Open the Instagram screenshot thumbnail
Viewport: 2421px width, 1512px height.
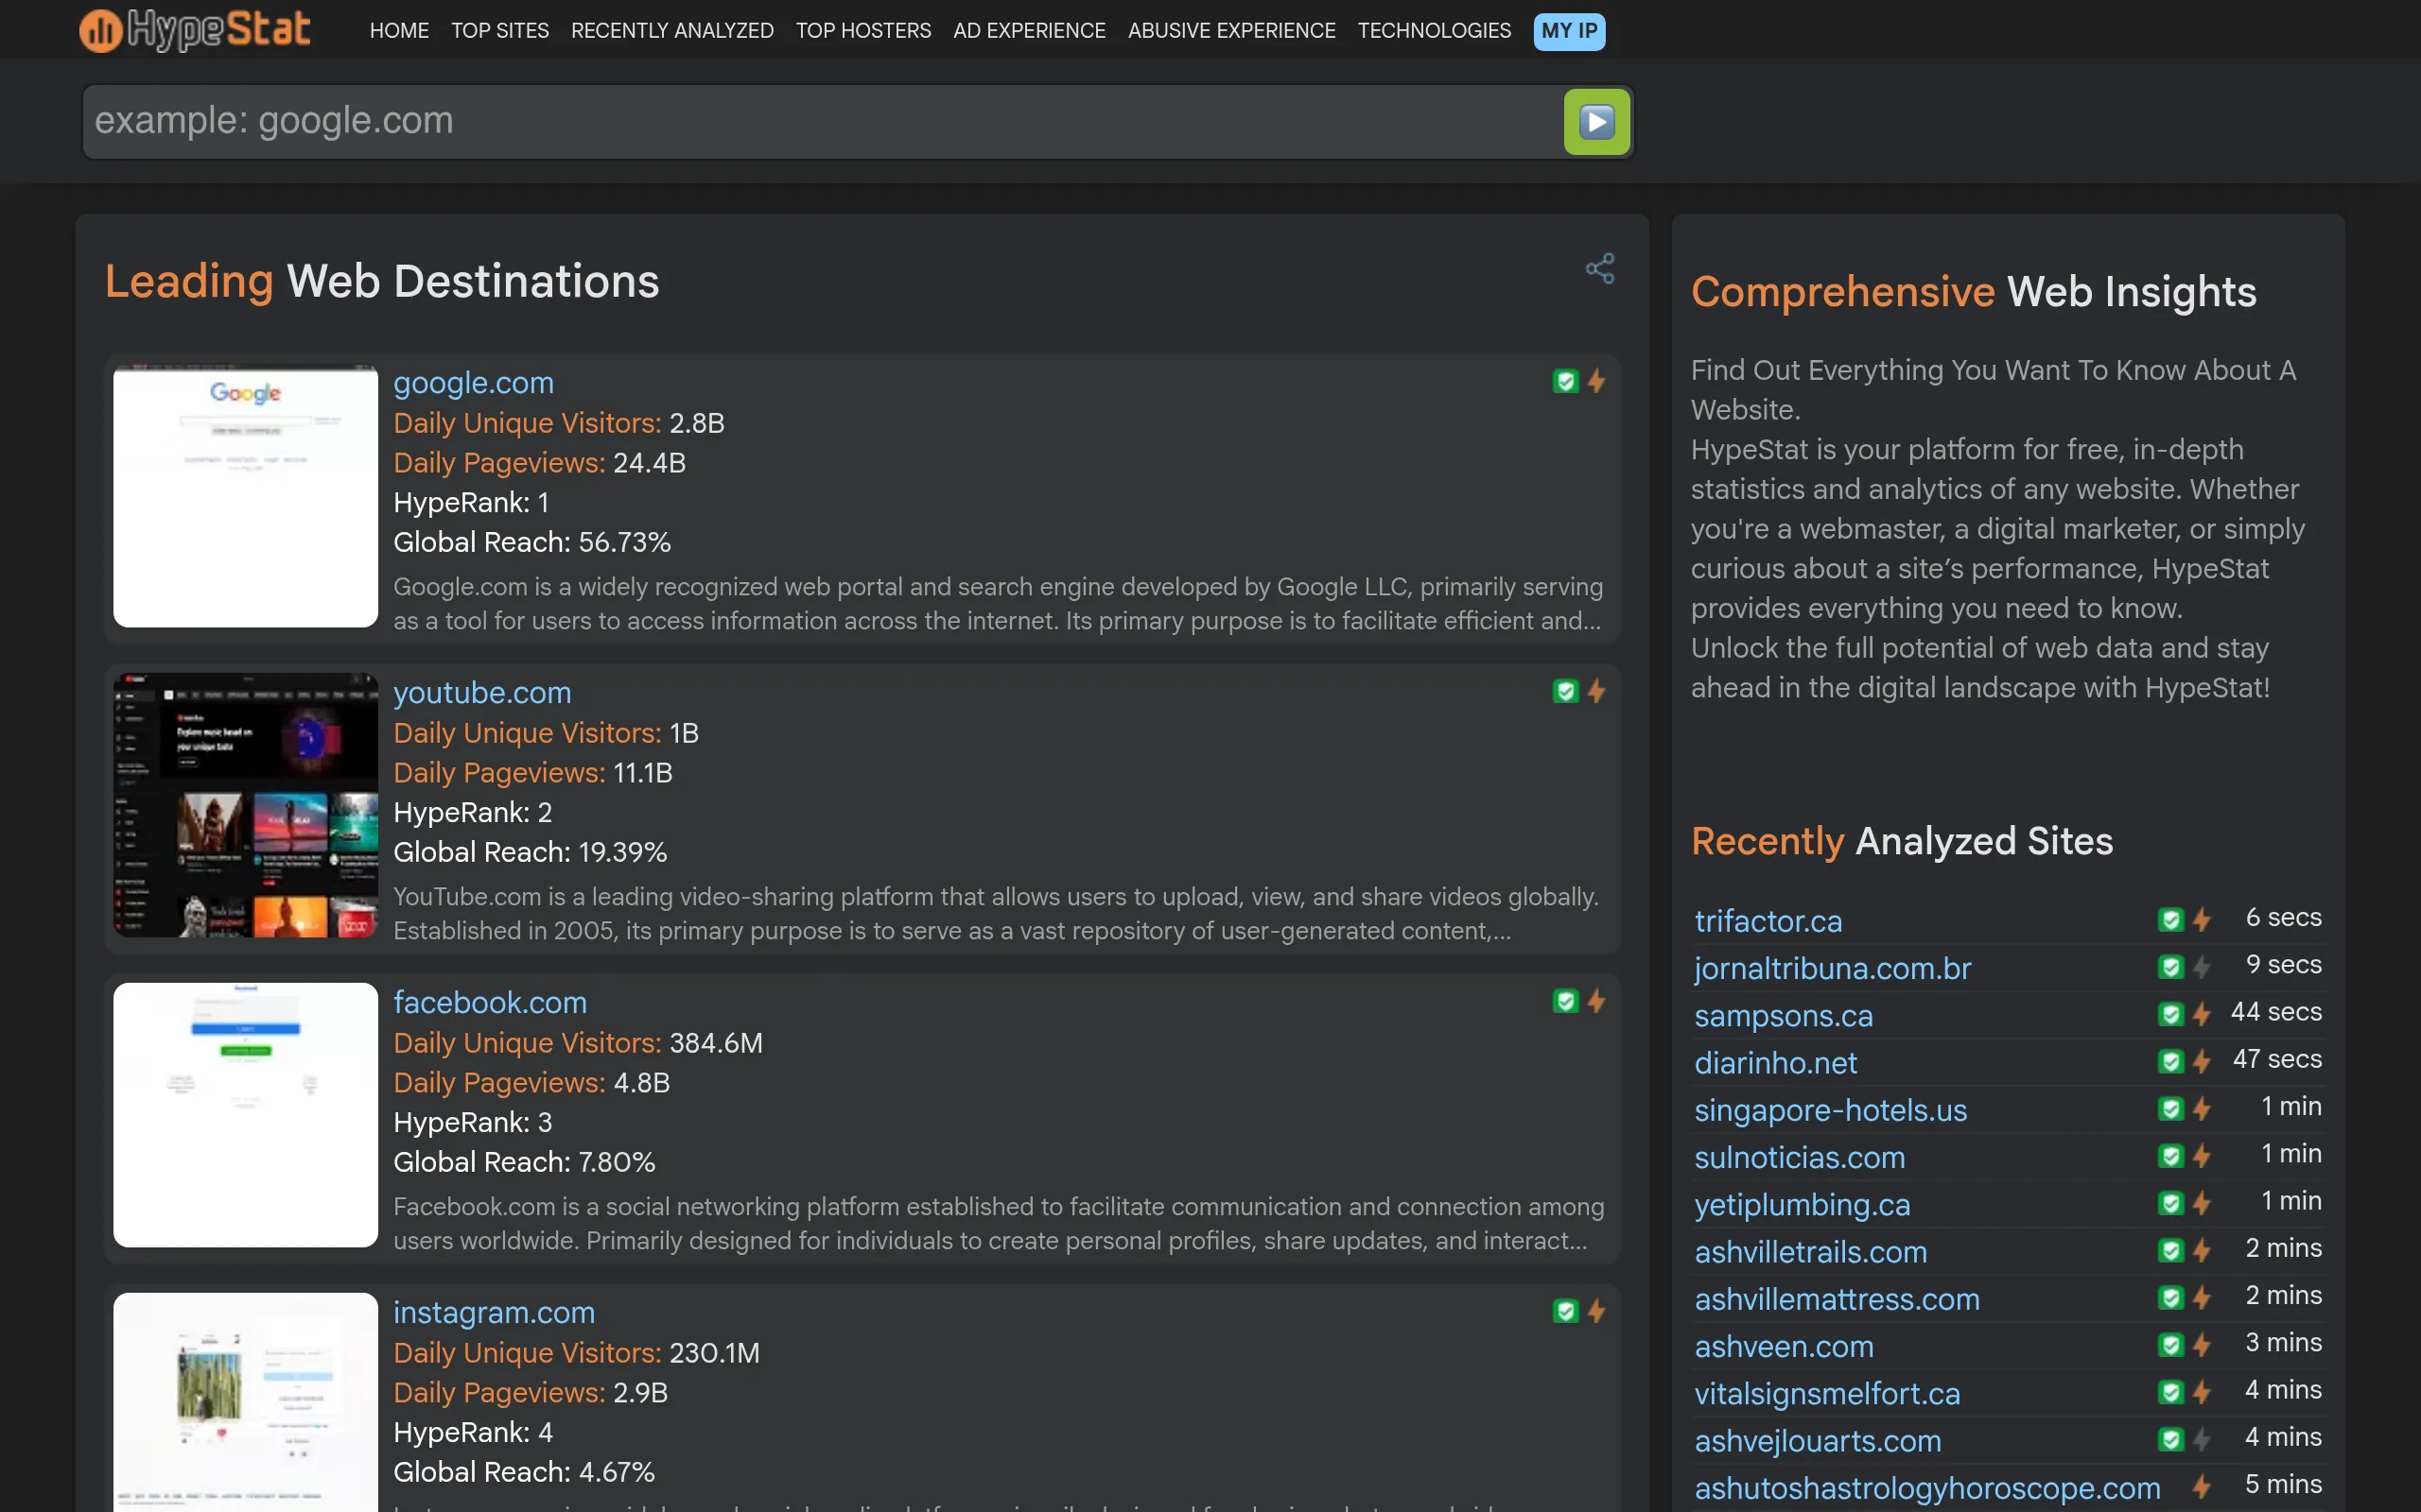(x=245, y=1402)
